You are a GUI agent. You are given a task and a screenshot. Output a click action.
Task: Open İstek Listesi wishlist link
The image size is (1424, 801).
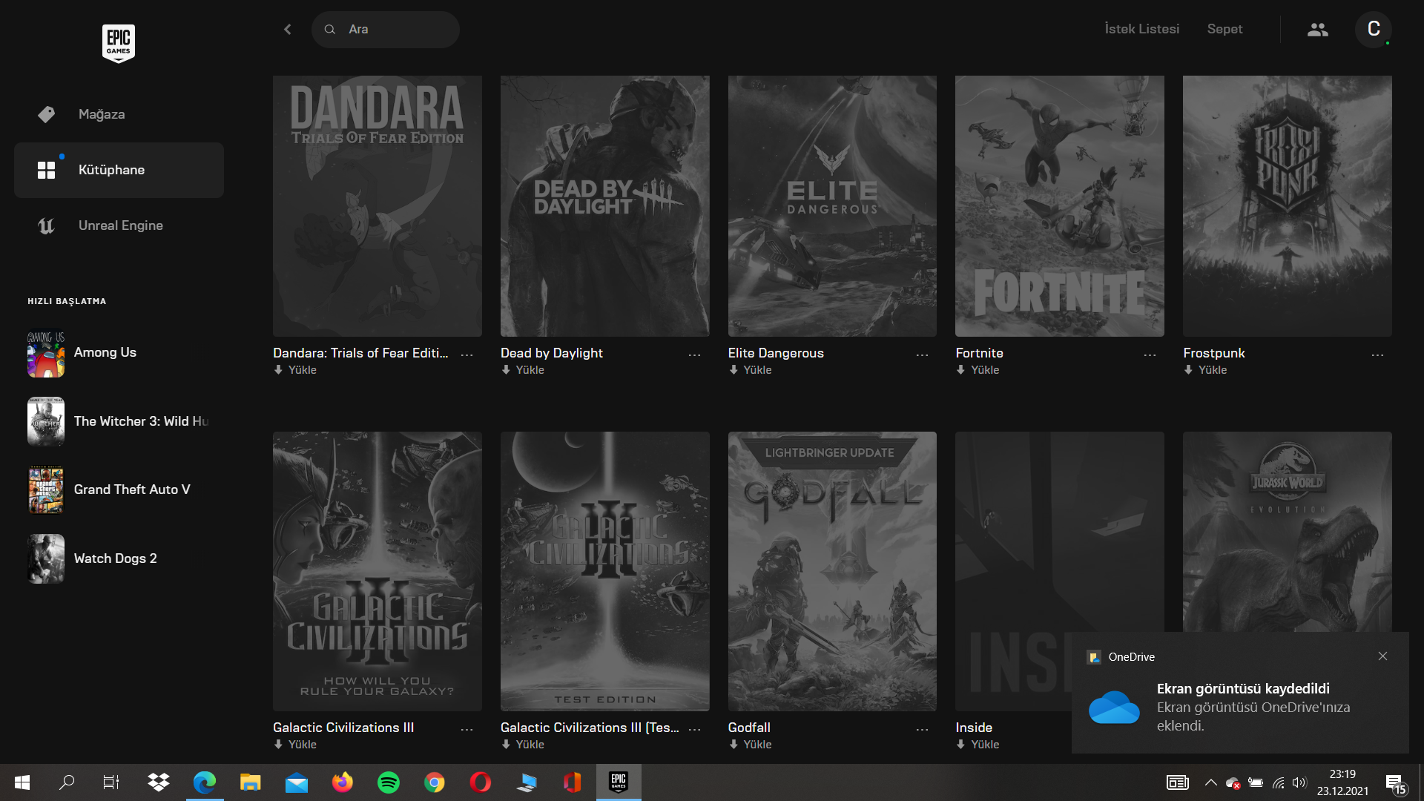(x=1141, y=30)
